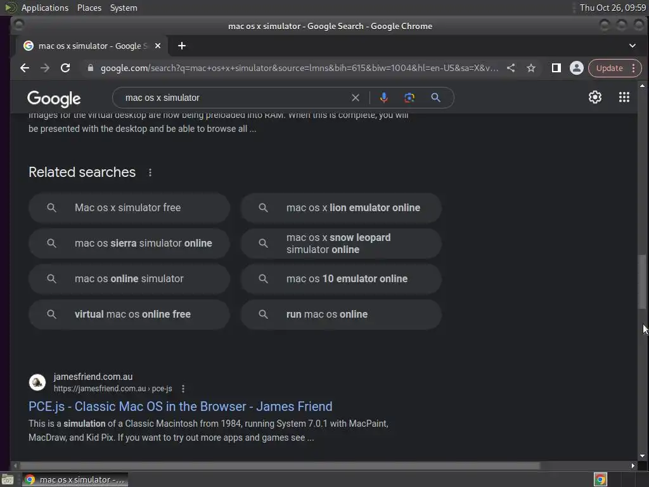Click the clock showing Thu Oct 26
649x487 pixels.
point(612,8)
